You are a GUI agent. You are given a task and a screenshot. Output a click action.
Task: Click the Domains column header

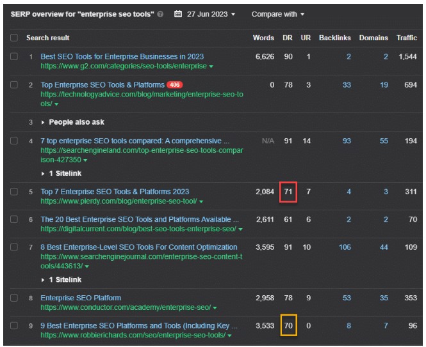373,38
